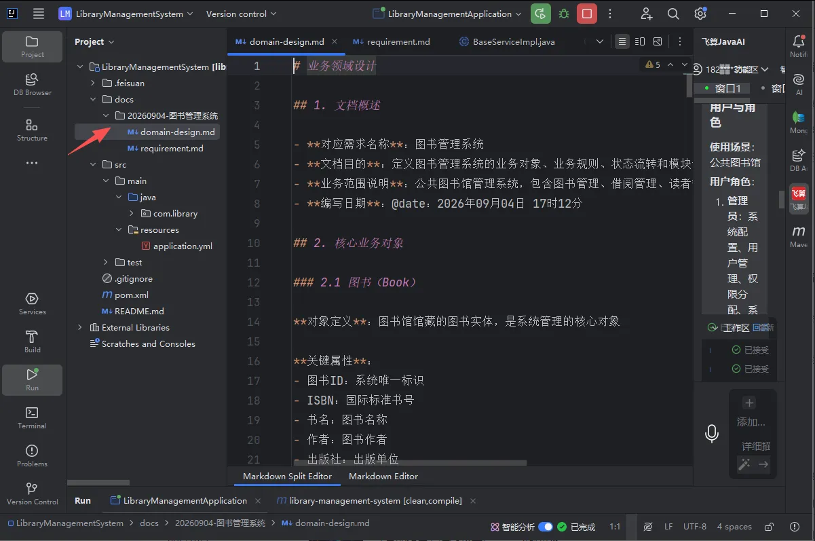
Task: Open more run actions menu
Action: 610,14
